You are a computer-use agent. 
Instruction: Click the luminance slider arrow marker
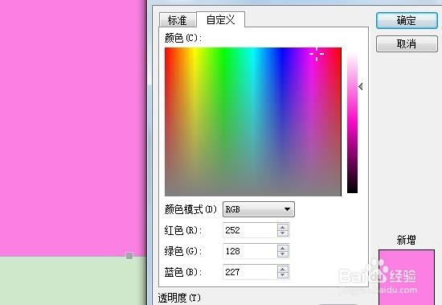[361, 86]
